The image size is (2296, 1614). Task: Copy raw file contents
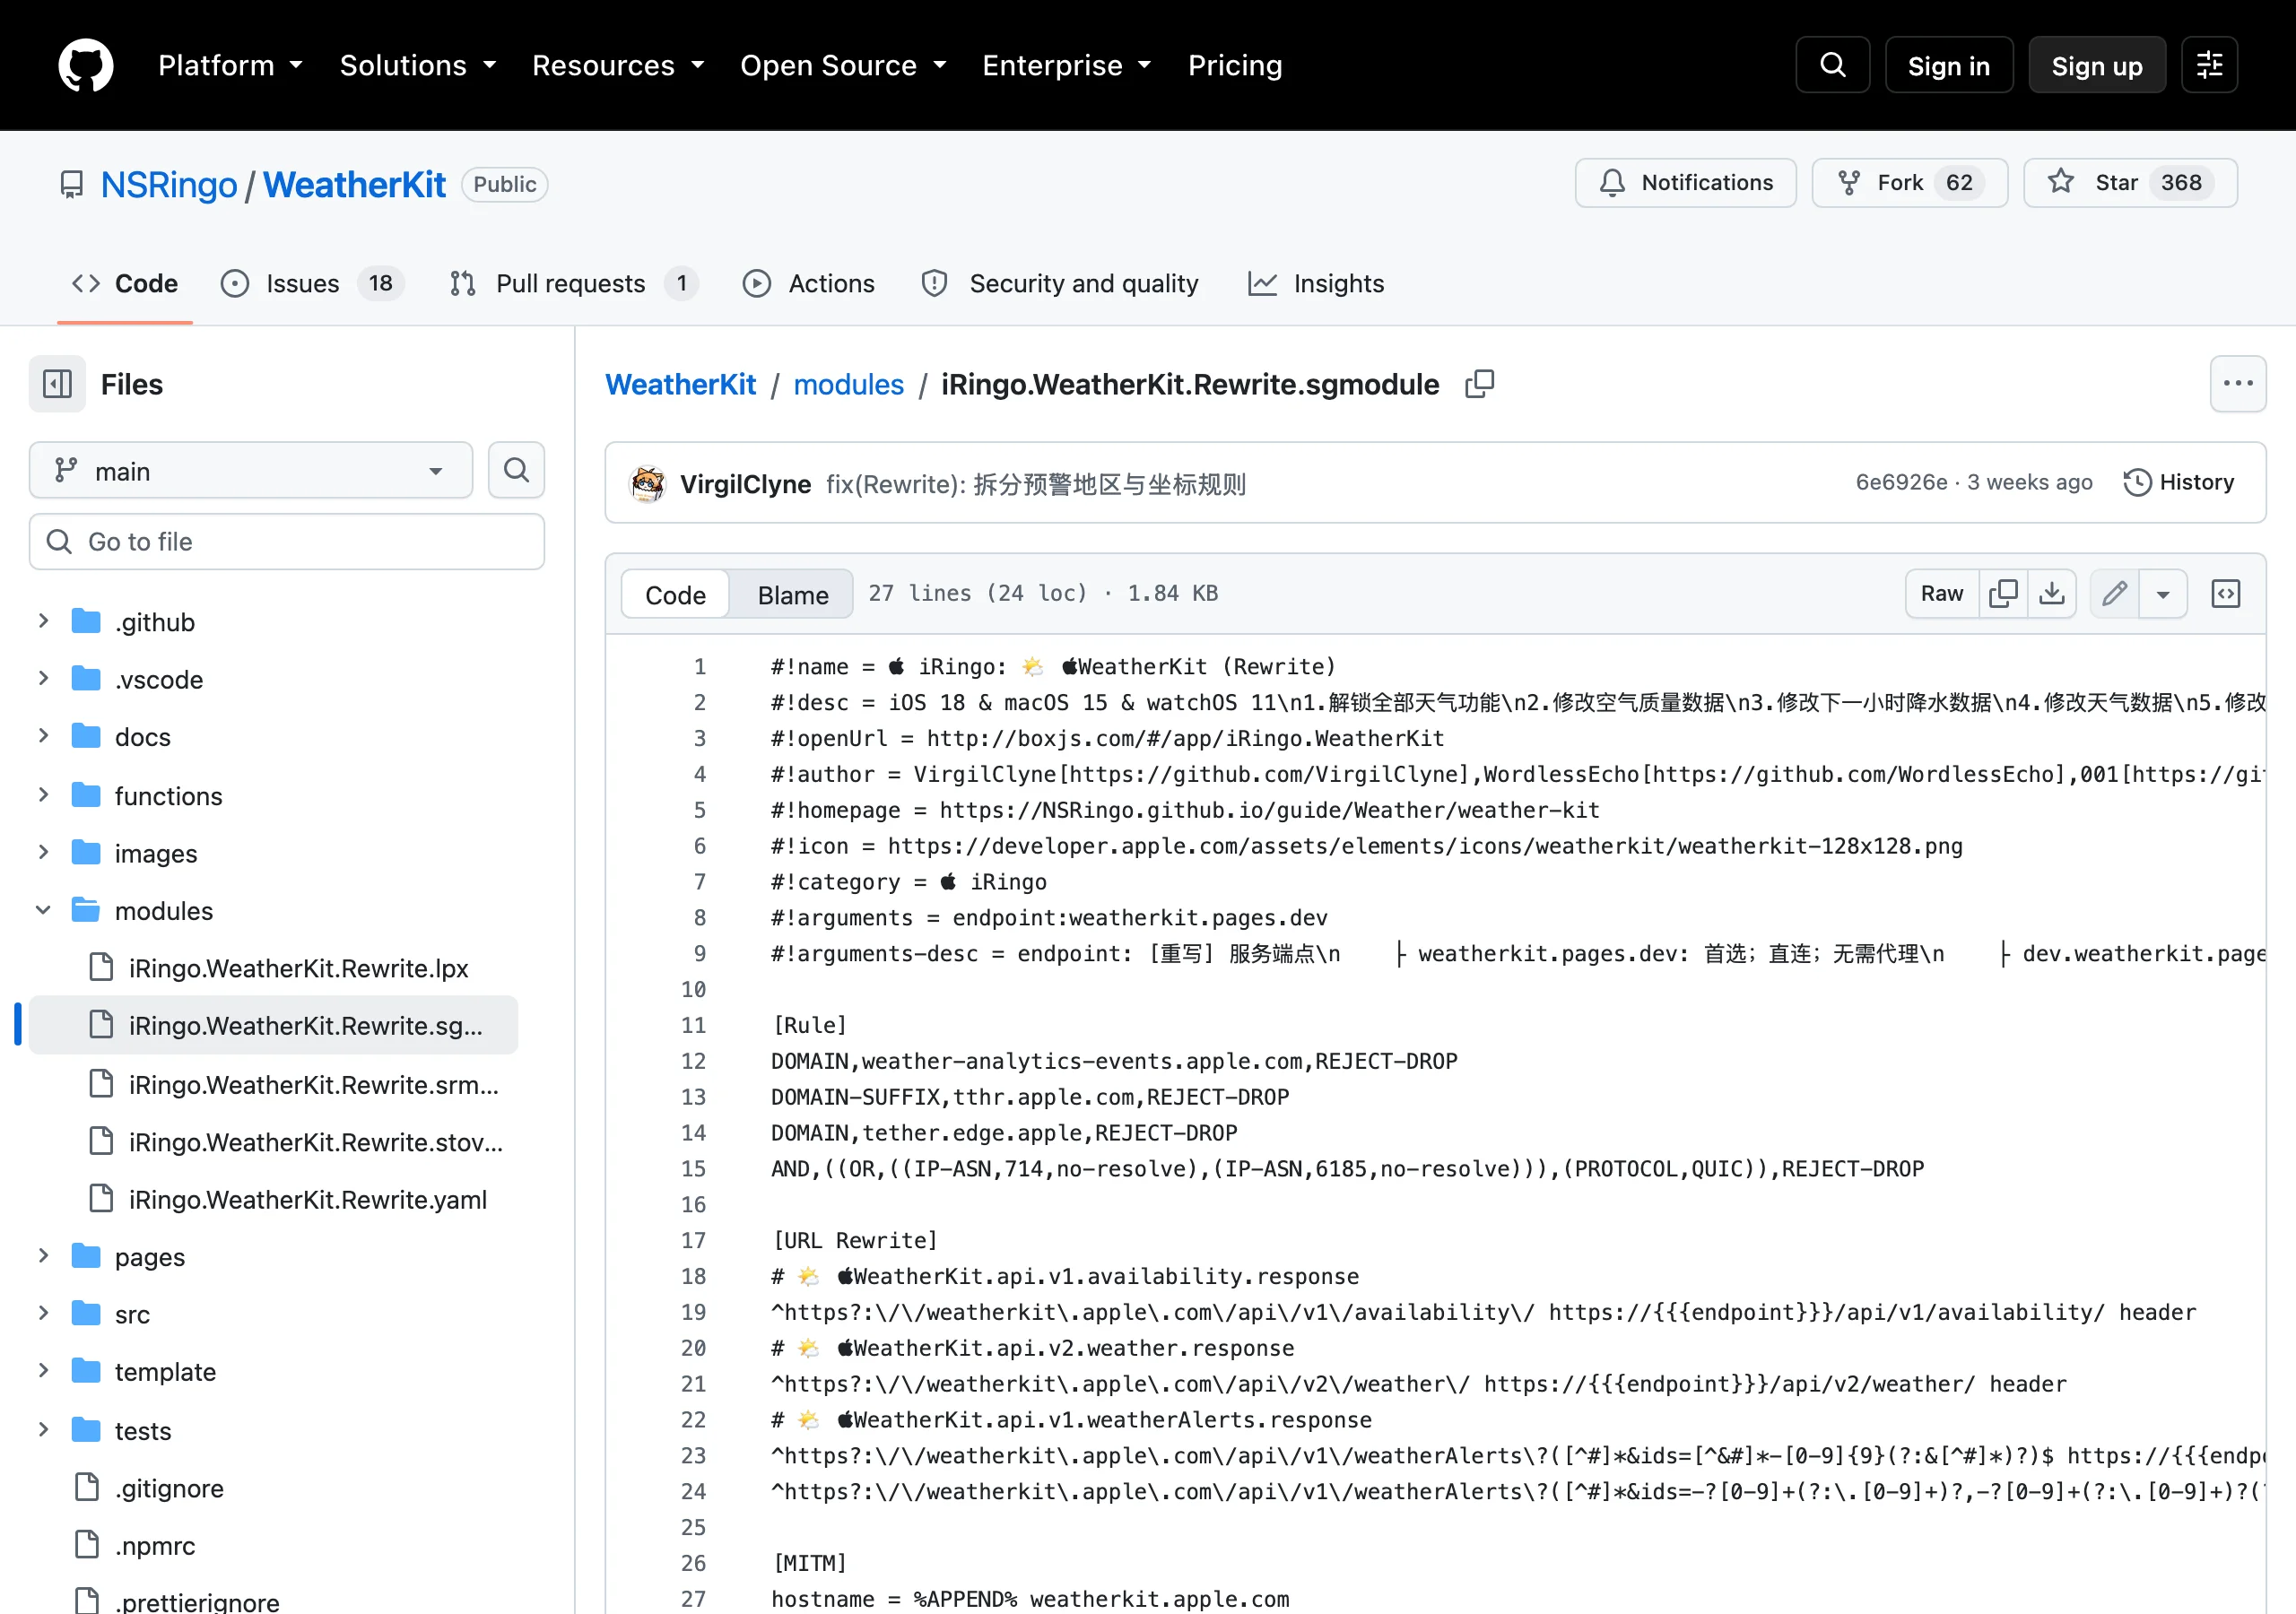[x=2003, y=594]
